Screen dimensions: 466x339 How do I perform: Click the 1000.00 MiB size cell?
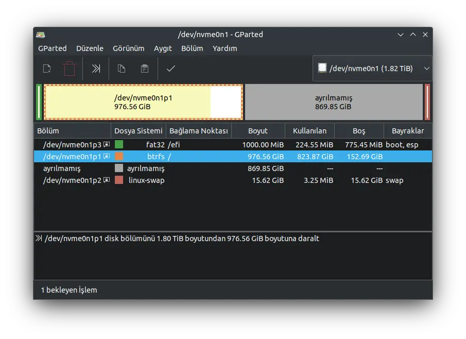pos(263,145)
